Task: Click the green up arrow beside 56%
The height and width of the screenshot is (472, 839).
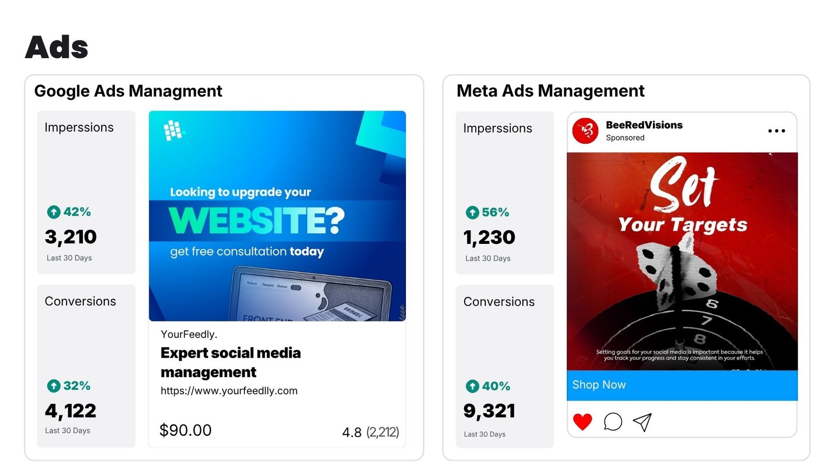Action: 472,212
